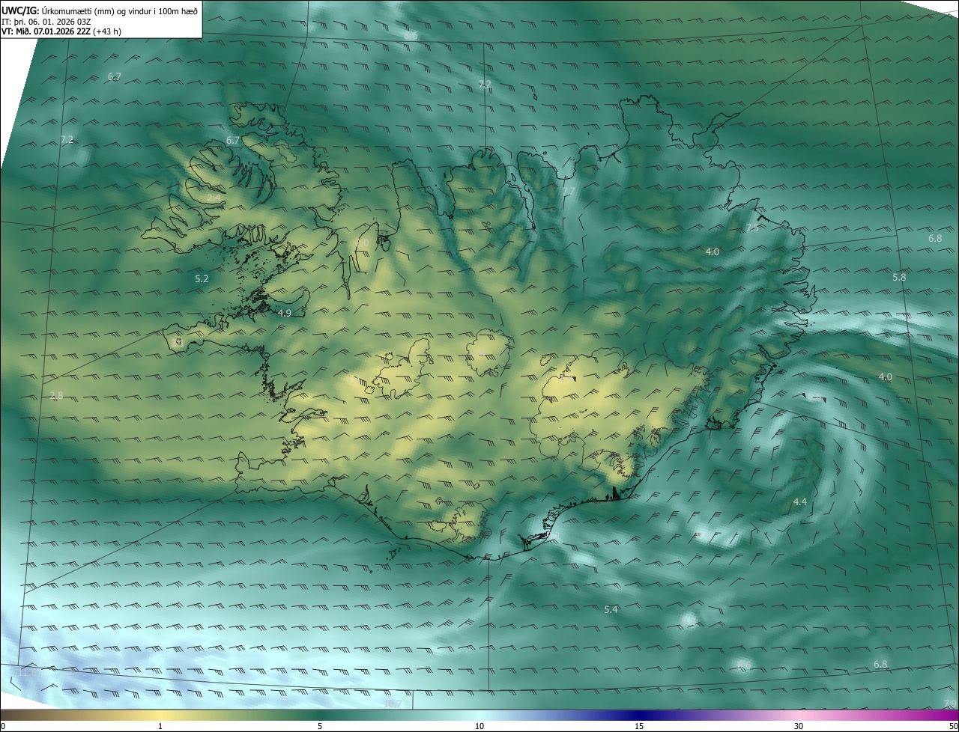Click the '15' tick on the color scale
959x732 pixels.
pyautogui.click(x=639, y=726)
